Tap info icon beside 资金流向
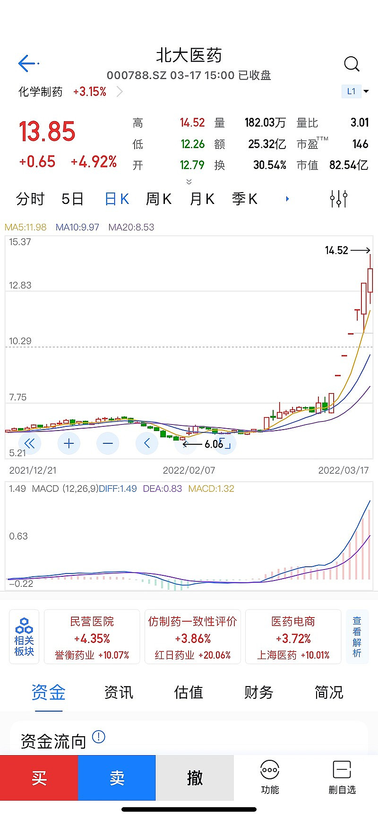This screenshot has height=819, width=378. 98,737
